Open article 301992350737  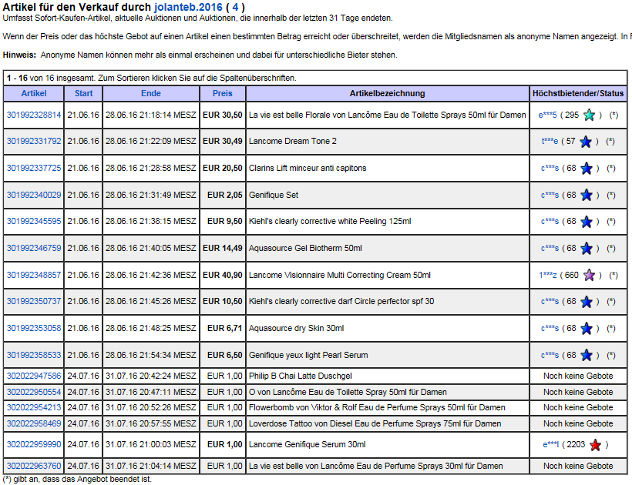tap(34, 302)
